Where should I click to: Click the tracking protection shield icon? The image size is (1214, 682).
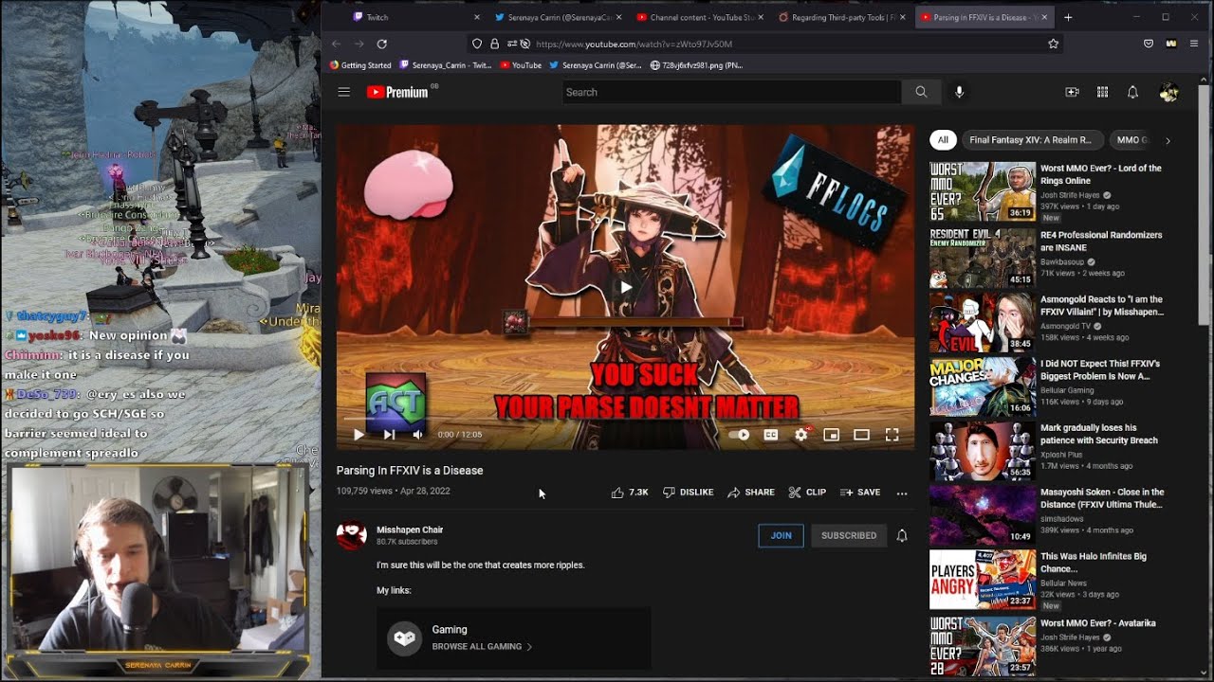478,44
